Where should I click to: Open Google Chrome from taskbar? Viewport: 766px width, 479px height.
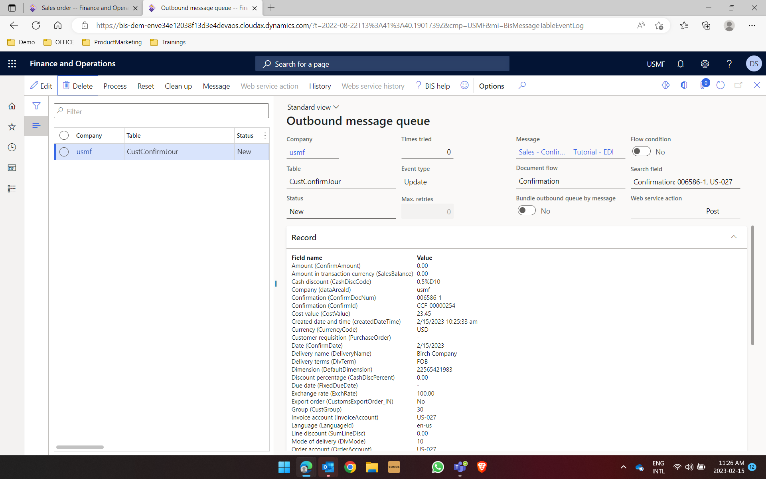350,467
